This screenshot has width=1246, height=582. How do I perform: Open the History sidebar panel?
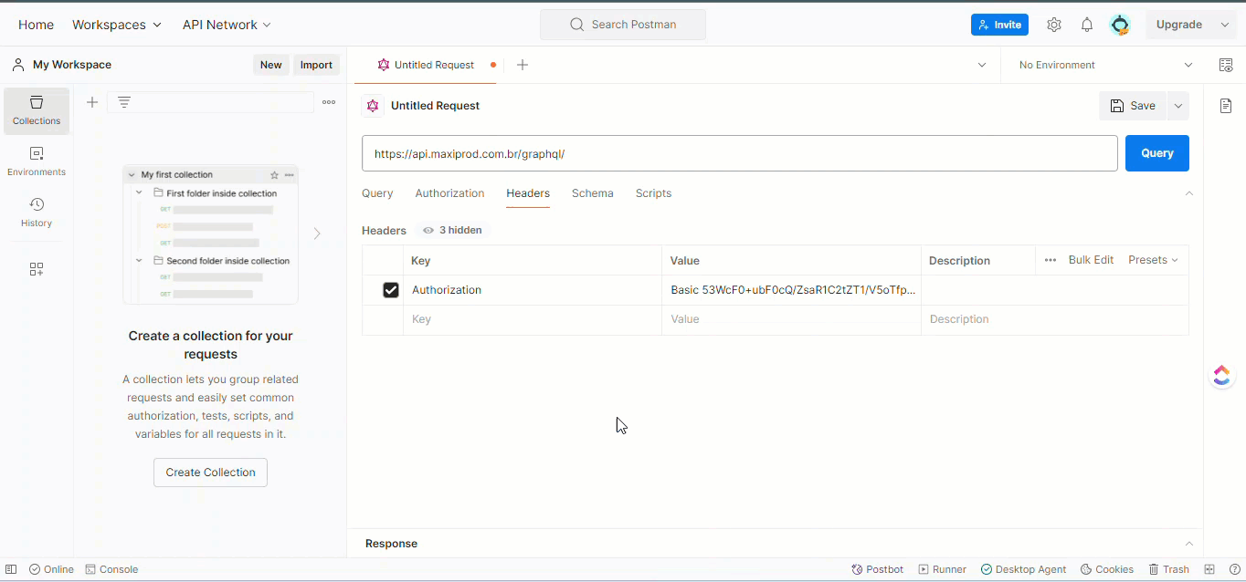(37, 212)
